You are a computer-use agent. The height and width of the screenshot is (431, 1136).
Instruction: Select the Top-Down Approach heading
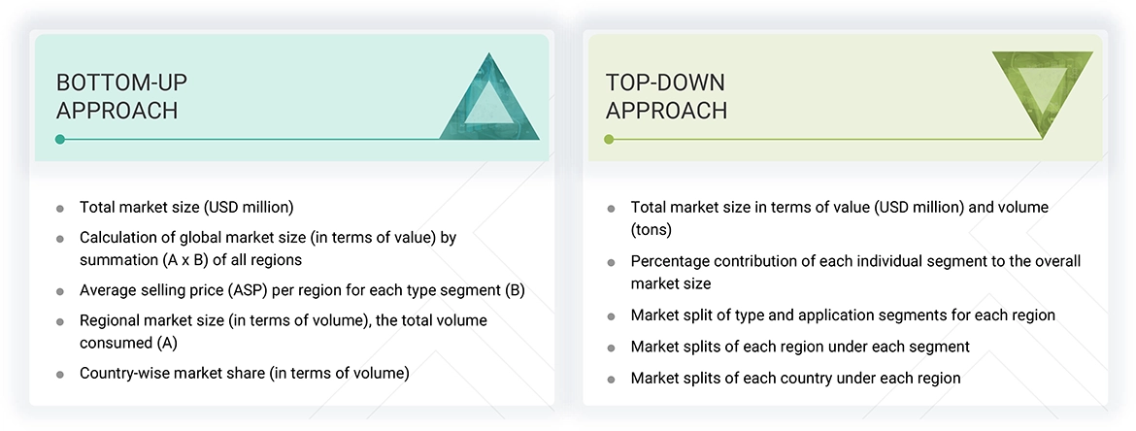tap(666, 96)
